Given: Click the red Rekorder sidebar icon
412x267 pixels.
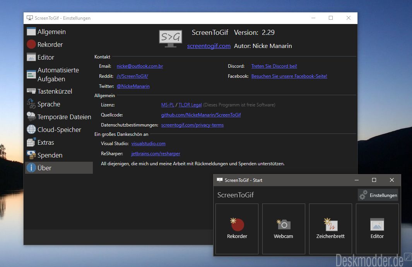Looking at the screenshot, I should [x=31, y=44].
